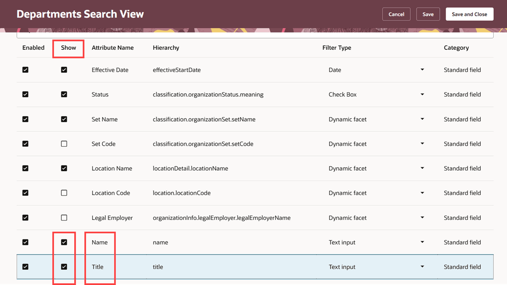Viewport: 507px width, 285px height.
Task: Select the Location Code attribute cell
Action: 111,193
